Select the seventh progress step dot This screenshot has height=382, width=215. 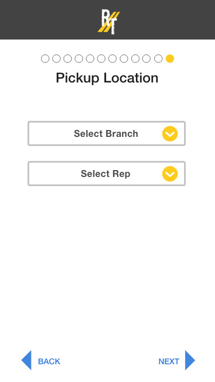[x=112, y=59]
